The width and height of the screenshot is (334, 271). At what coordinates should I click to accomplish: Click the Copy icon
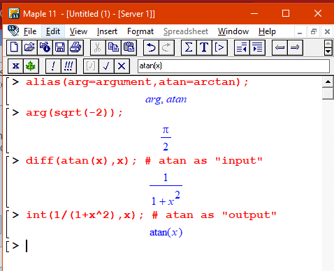click(x=113, y=47)
